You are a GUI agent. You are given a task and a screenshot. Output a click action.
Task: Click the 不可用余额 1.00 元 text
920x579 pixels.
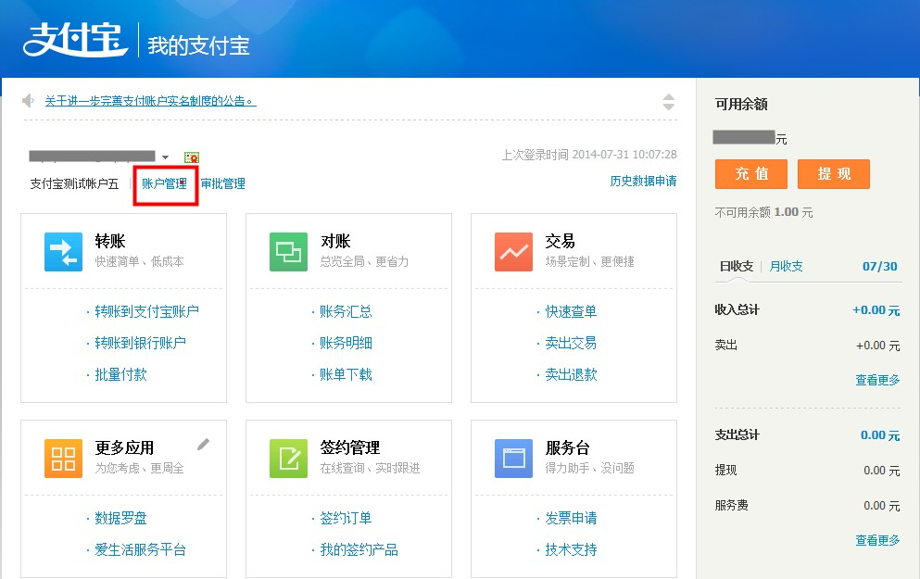(764, 212)
